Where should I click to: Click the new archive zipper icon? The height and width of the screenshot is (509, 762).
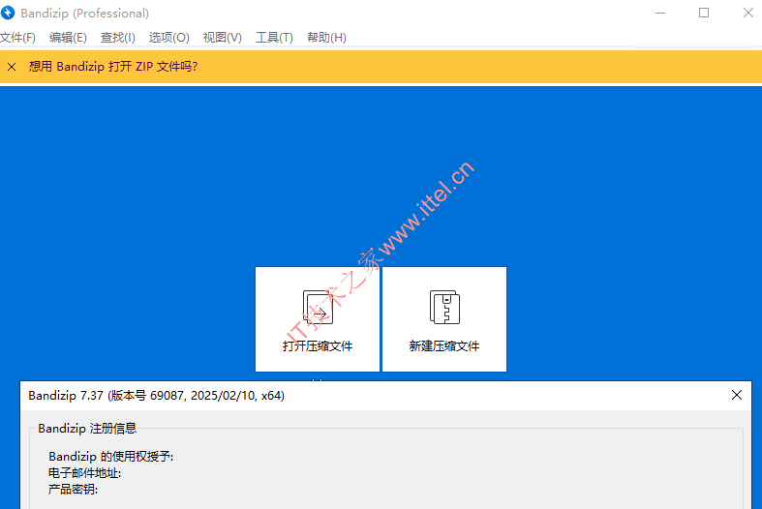tap(444, 307)
